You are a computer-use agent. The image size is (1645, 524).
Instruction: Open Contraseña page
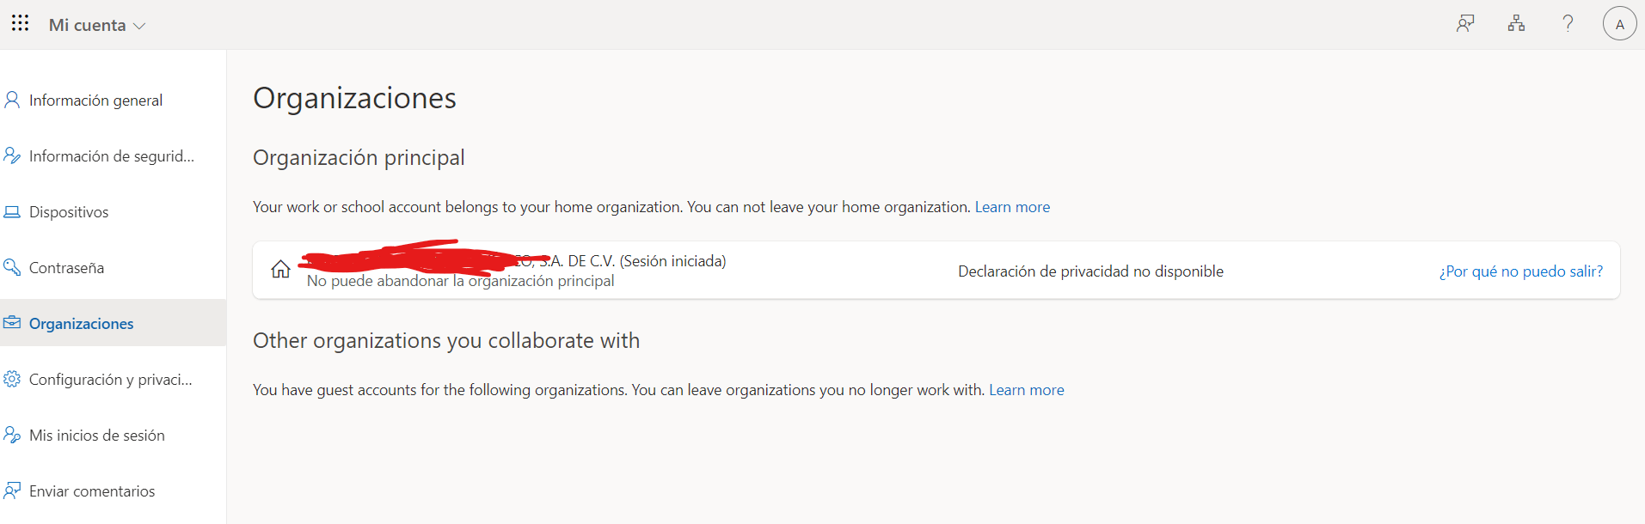click(66, 268)
